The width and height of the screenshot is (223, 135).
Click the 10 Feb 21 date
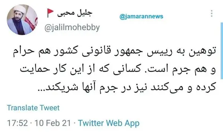(53, 123)
